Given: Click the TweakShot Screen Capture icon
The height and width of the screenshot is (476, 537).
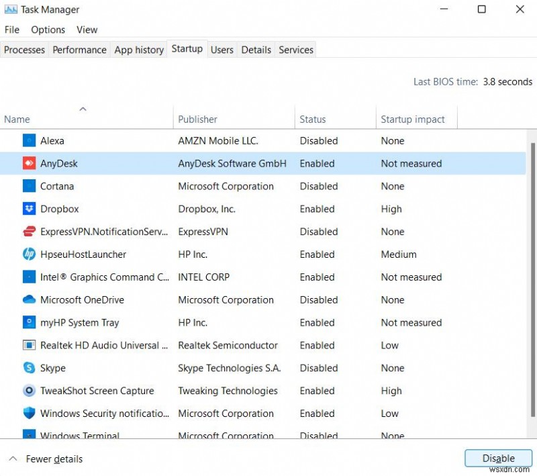Looking at the screenshot, I should 29,391.
